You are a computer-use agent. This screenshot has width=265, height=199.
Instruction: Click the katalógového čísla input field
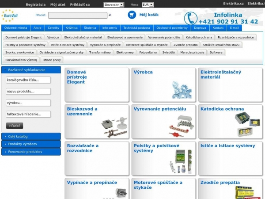28,80
